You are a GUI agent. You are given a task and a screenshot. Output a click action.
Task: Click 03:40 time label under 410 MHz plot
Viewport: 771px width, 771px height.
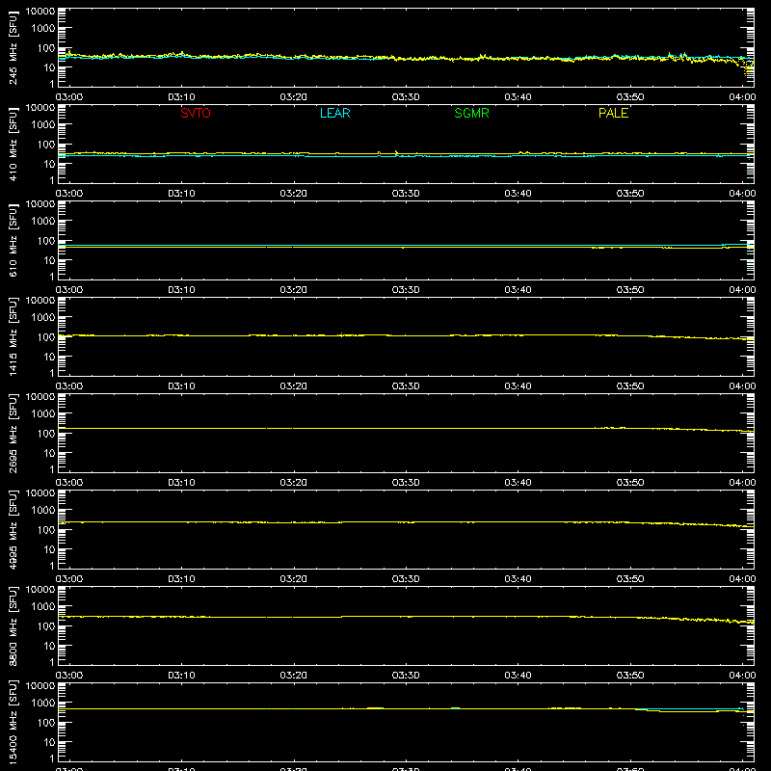tap(518, 194)
